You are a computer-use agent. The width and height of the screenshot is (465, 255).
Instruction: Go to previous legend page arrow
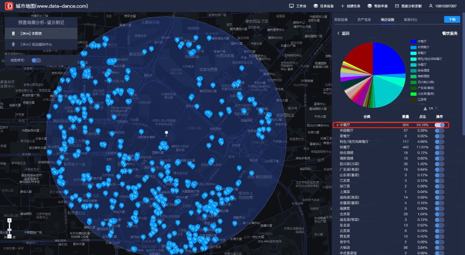point(425,108)
